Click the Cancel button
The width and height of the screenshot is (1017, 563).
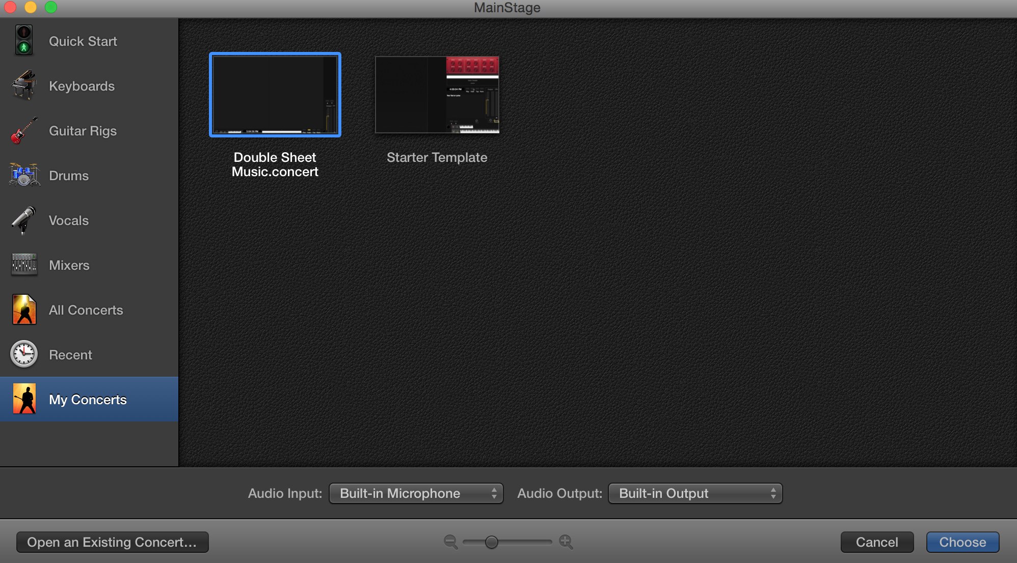pyautogui.click(x=877, y=542)
